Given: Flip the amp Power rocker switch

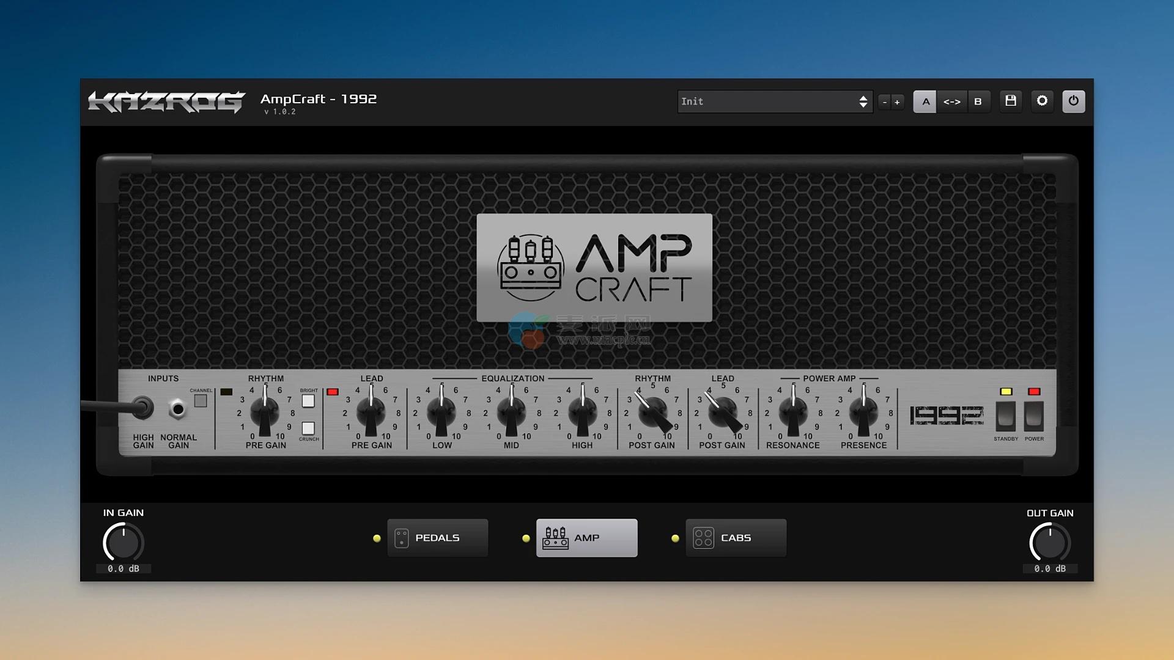Looking at the screenshot, I should click(1033, 416).
